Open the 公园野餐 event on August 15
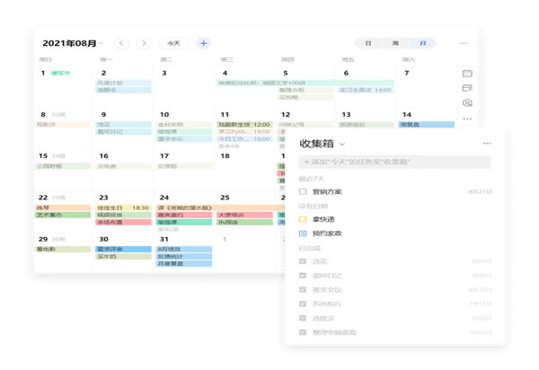The width and height of the screenshot is (539, 370). 63,166
